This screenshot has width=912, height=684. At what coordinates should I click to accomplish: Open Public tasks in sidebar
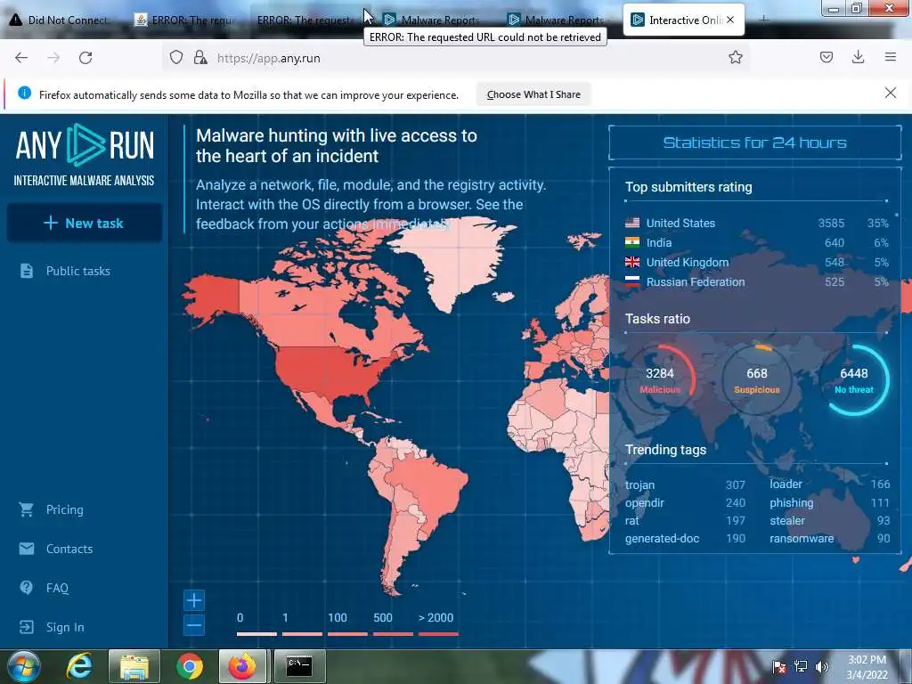pos(78,271)
